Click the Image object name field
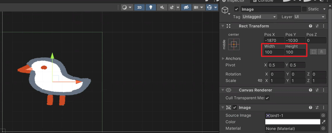Image resolution: width=332 pixels, height=133 pixels. 271,9
